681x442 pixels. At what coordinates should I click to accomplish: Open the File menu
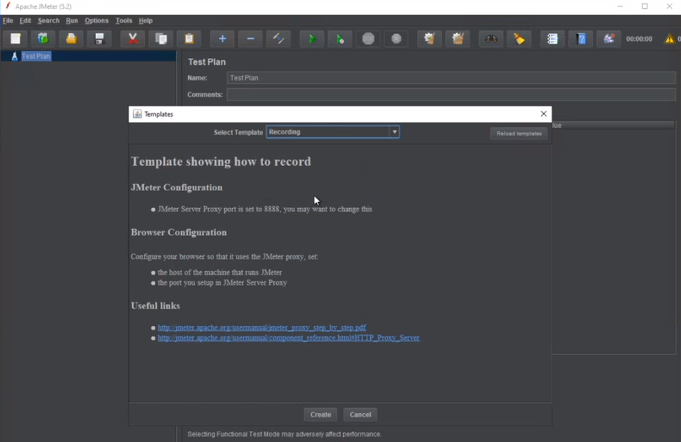pyautogui.click(x=7, y=20)
